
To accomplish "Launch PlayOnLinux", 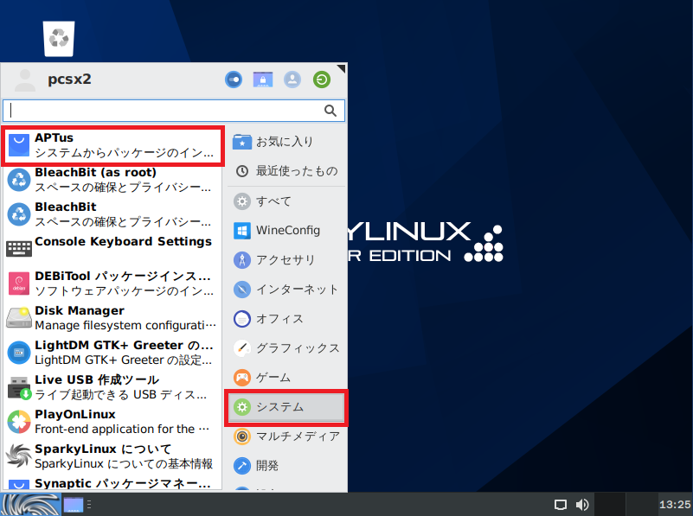I will click(x=112, y=422).
